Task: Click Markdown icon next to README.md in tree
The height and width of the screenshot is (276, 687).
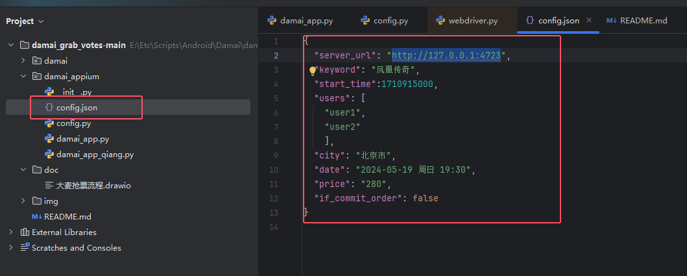Action: click(x=37, y=217)
